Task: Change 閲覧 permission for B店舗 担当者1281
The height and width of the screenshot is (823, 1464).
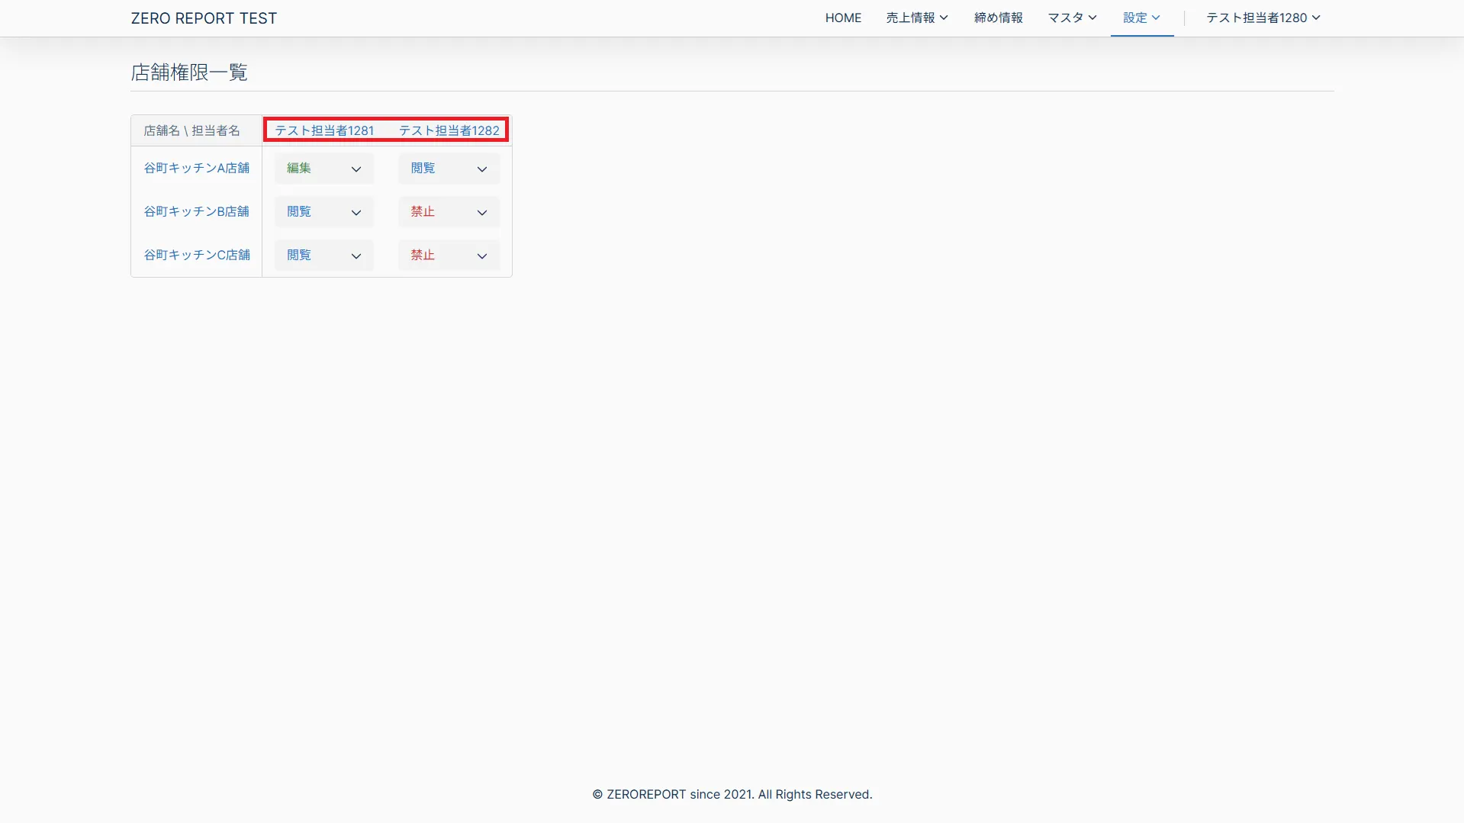Action: [323, 212]
